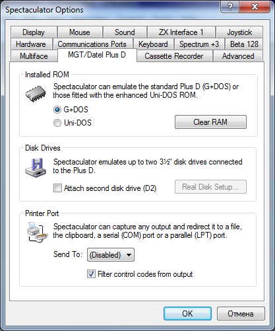Click the printer port icon
Image resolution: width=275 pixels, height=331 pixels.
pyautogui.click(x=37, y=232)
